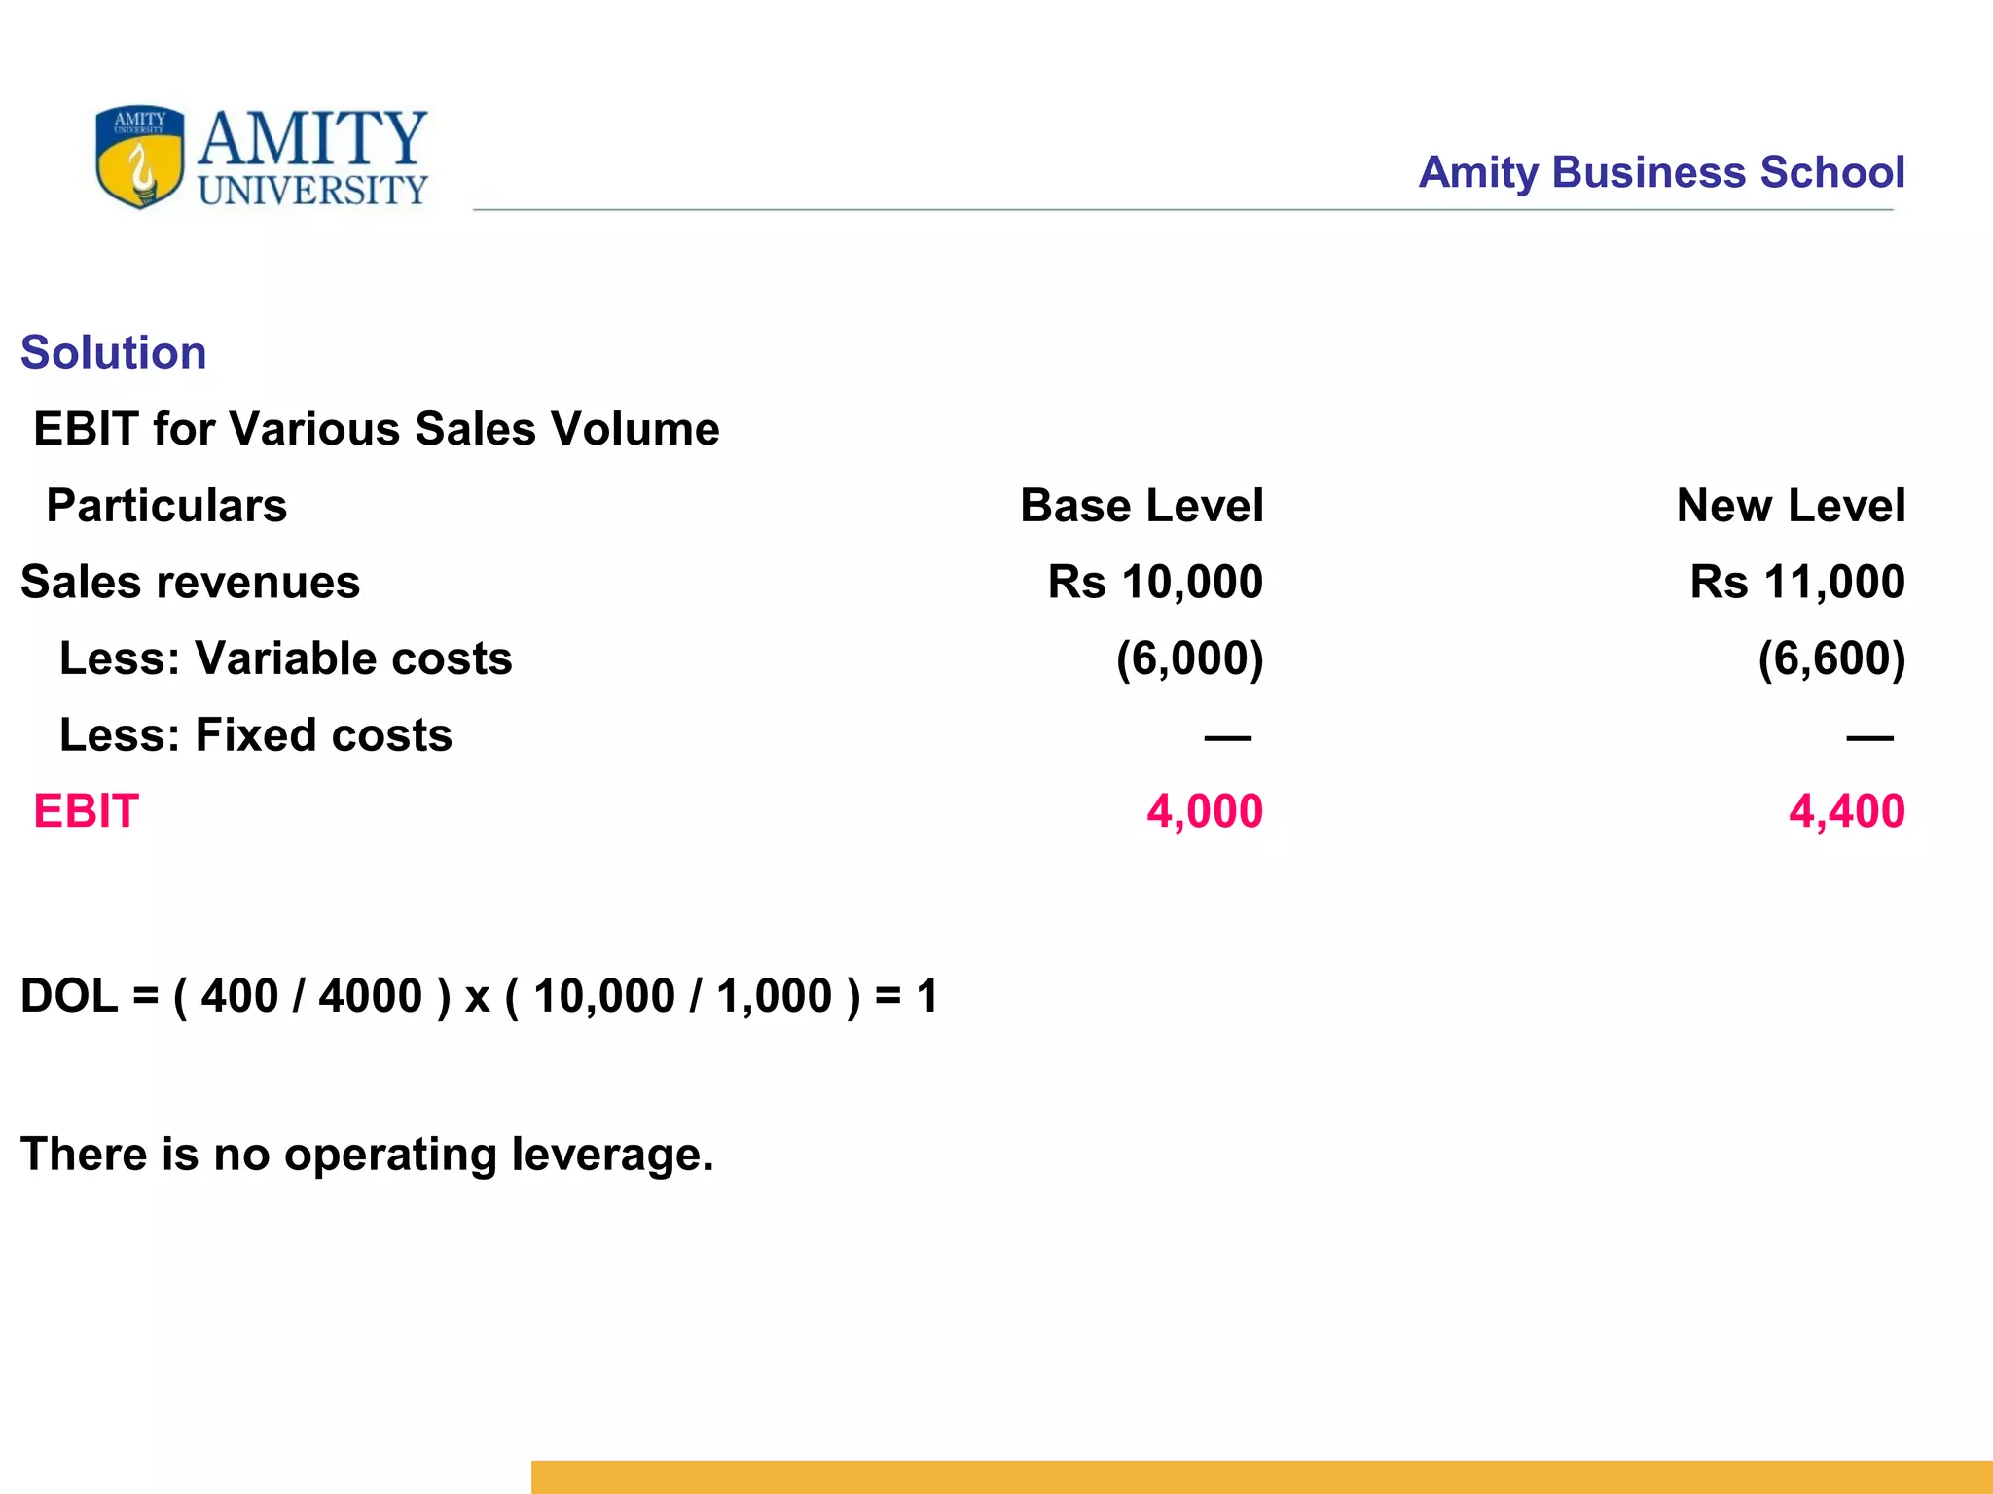Select 'Less: Variable costs' row label

tap(286, 658)
